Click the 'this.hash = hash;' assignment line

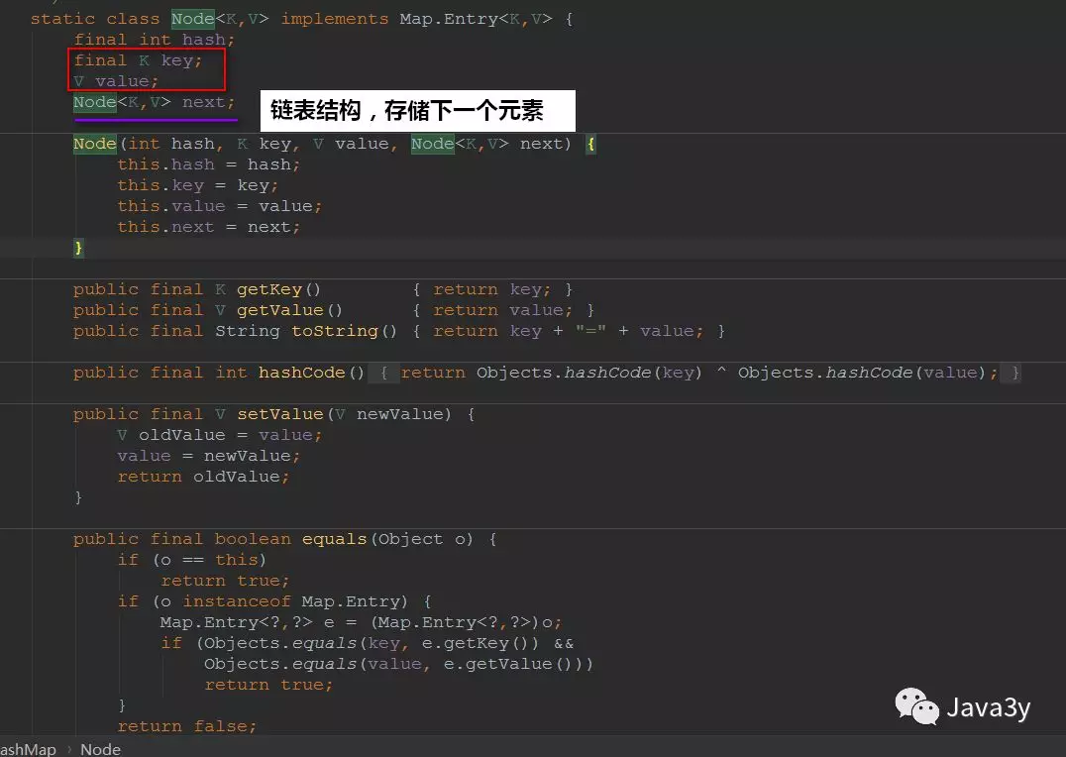(x=209, y=164)
